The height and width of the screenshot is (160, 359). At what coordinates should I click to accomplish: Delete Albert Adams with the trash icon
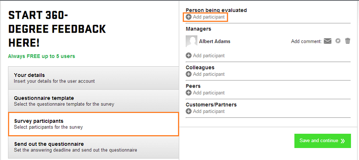(347, 41)
